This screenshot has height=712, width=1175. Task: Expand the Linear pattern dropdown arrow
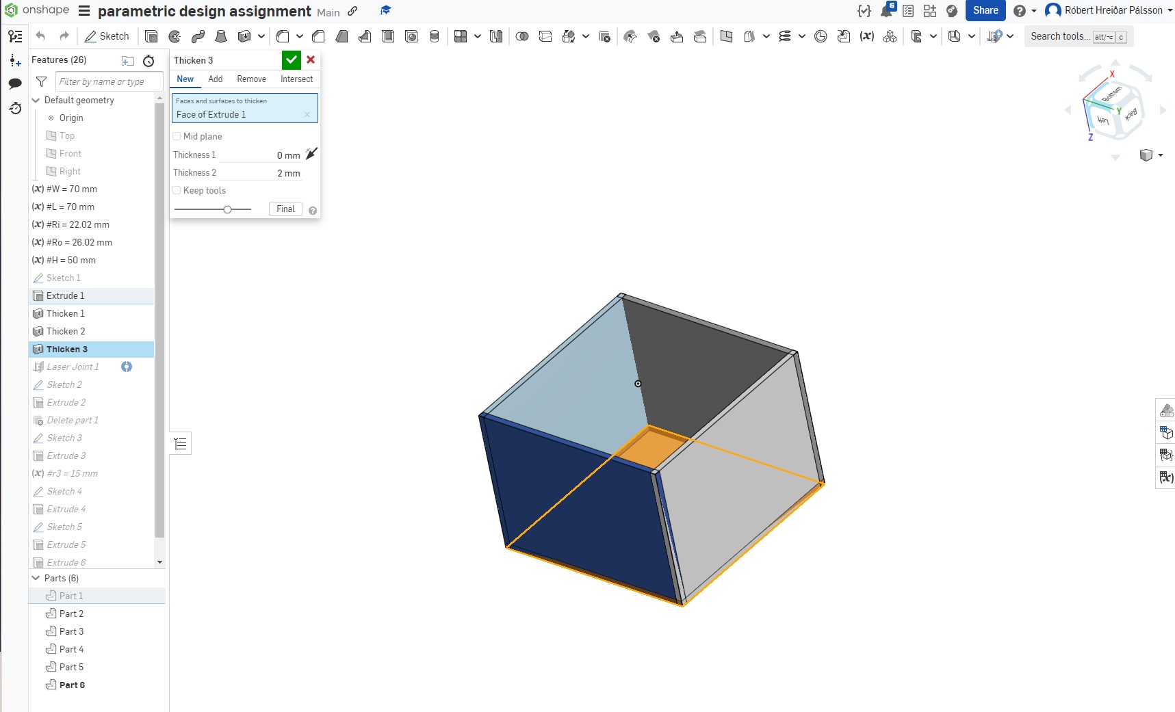click(x=478, y=36)
